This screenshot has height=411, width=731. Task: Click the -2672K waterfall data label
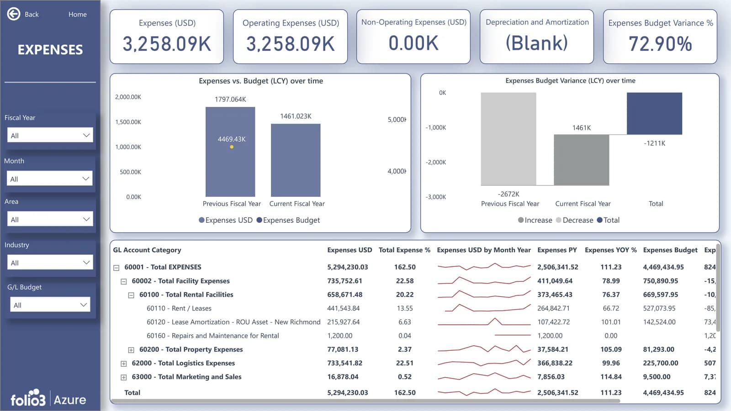(509, 194)
